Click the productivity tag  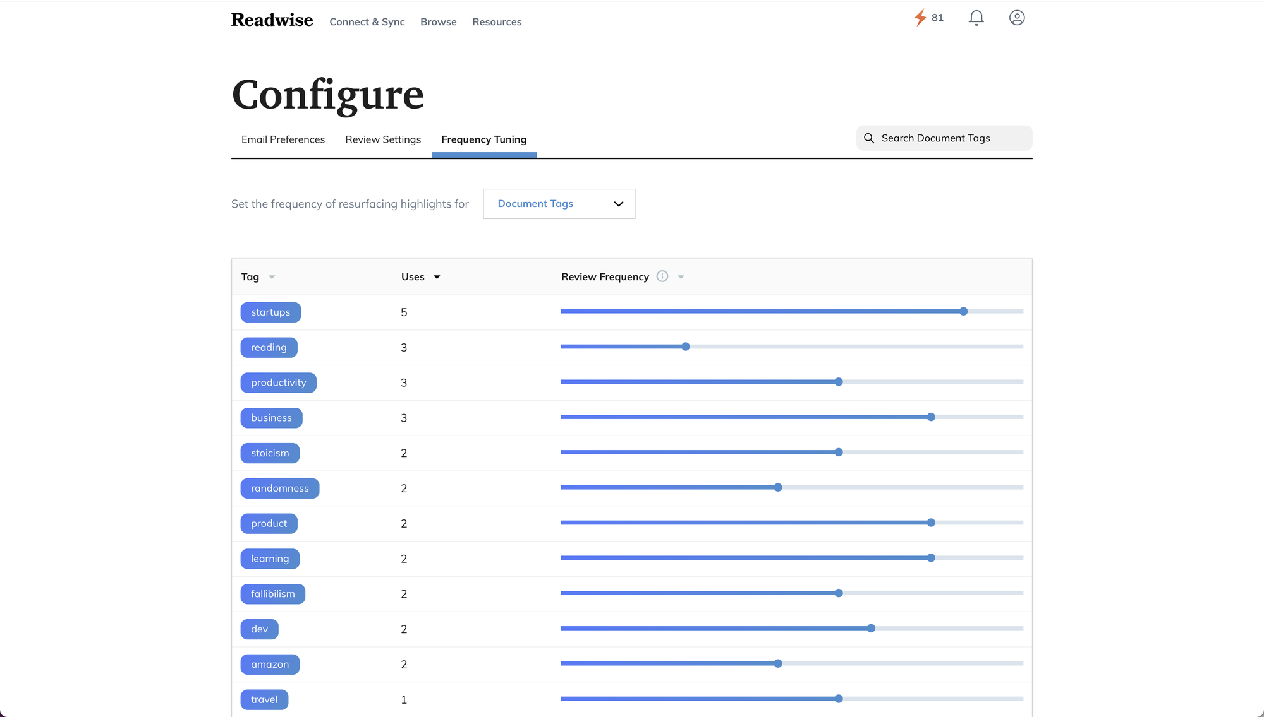[x=279, y=383]
